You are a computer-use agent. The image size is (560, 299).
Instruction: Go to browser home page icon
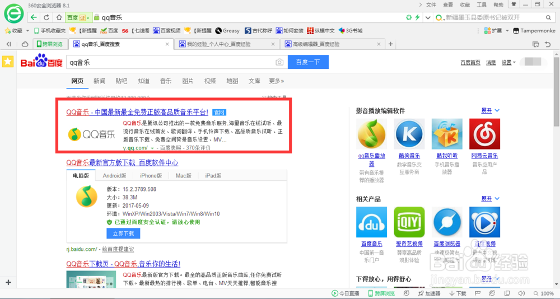pyautogui.click(x=59, y=17)
